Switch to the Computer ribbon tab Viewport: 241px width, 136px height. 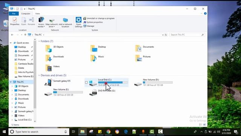pos(26,14)
